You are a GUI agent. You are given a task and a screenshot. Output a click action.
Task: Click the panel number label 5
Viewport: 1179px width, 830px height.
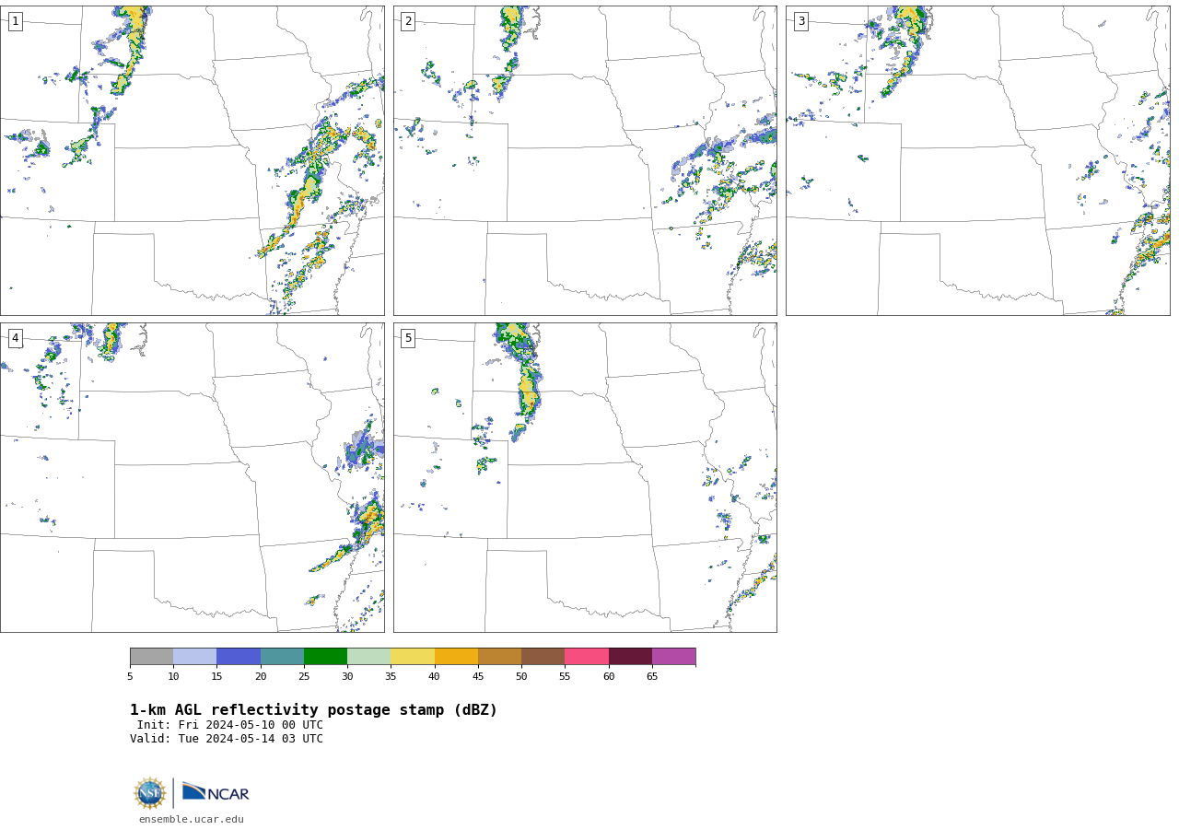(408, 338)
